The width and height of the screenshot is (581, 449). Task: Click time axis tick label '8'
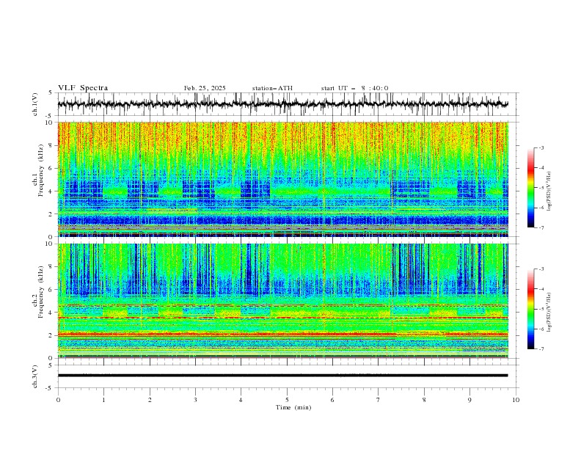point(424,400)
